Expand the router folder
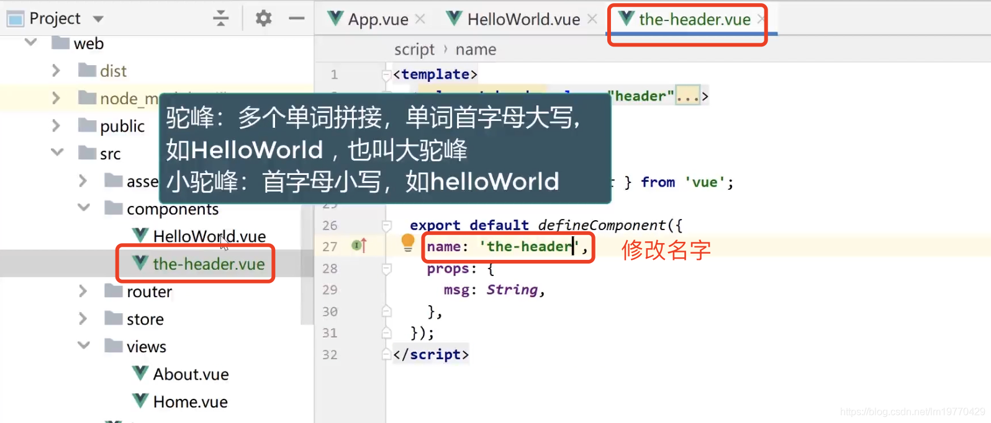This screenshot has width=991, height=423. point(83,291)
